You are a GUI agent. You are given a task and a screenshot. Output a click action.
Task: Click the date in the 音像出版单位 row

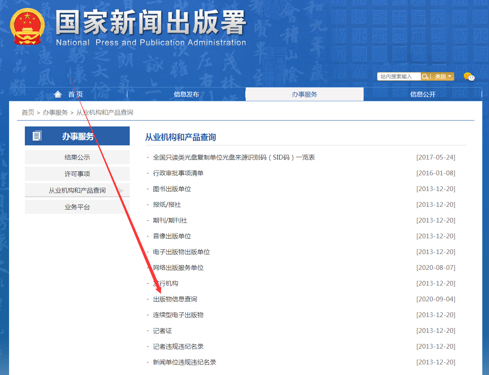coord(436,236)
